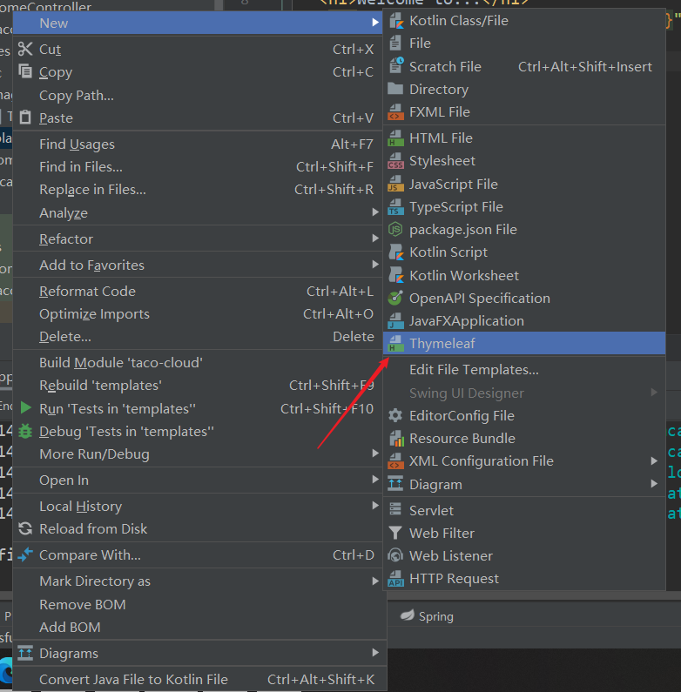Choose Add BOM entry

198,627
